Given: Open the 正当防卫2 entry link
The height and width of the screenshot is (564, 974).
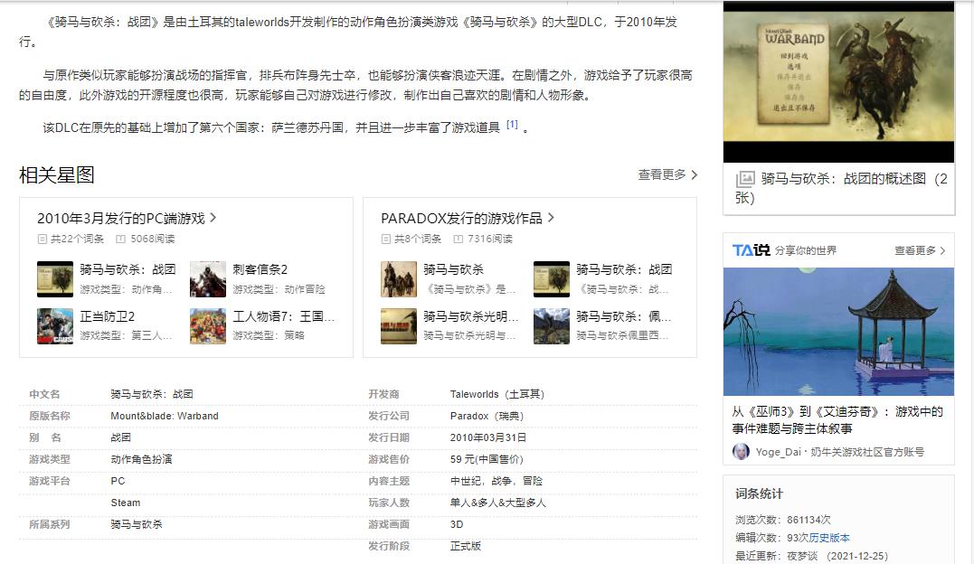Looking at the screenshot, I should (x=108, y=316).
